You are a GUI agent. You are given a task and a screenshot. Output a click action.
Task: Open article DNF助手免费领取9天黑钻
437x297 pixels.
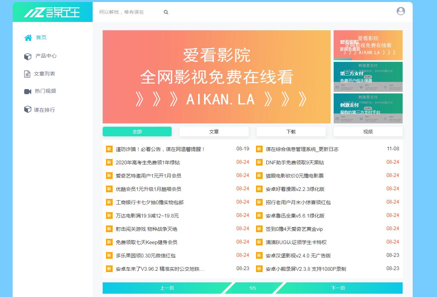(295, 163)
